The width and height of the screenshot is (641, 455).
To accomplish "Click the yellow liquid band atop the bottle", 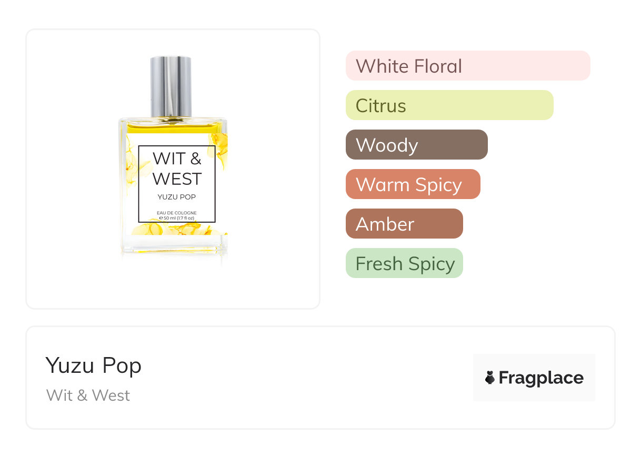I will point(173,126).
